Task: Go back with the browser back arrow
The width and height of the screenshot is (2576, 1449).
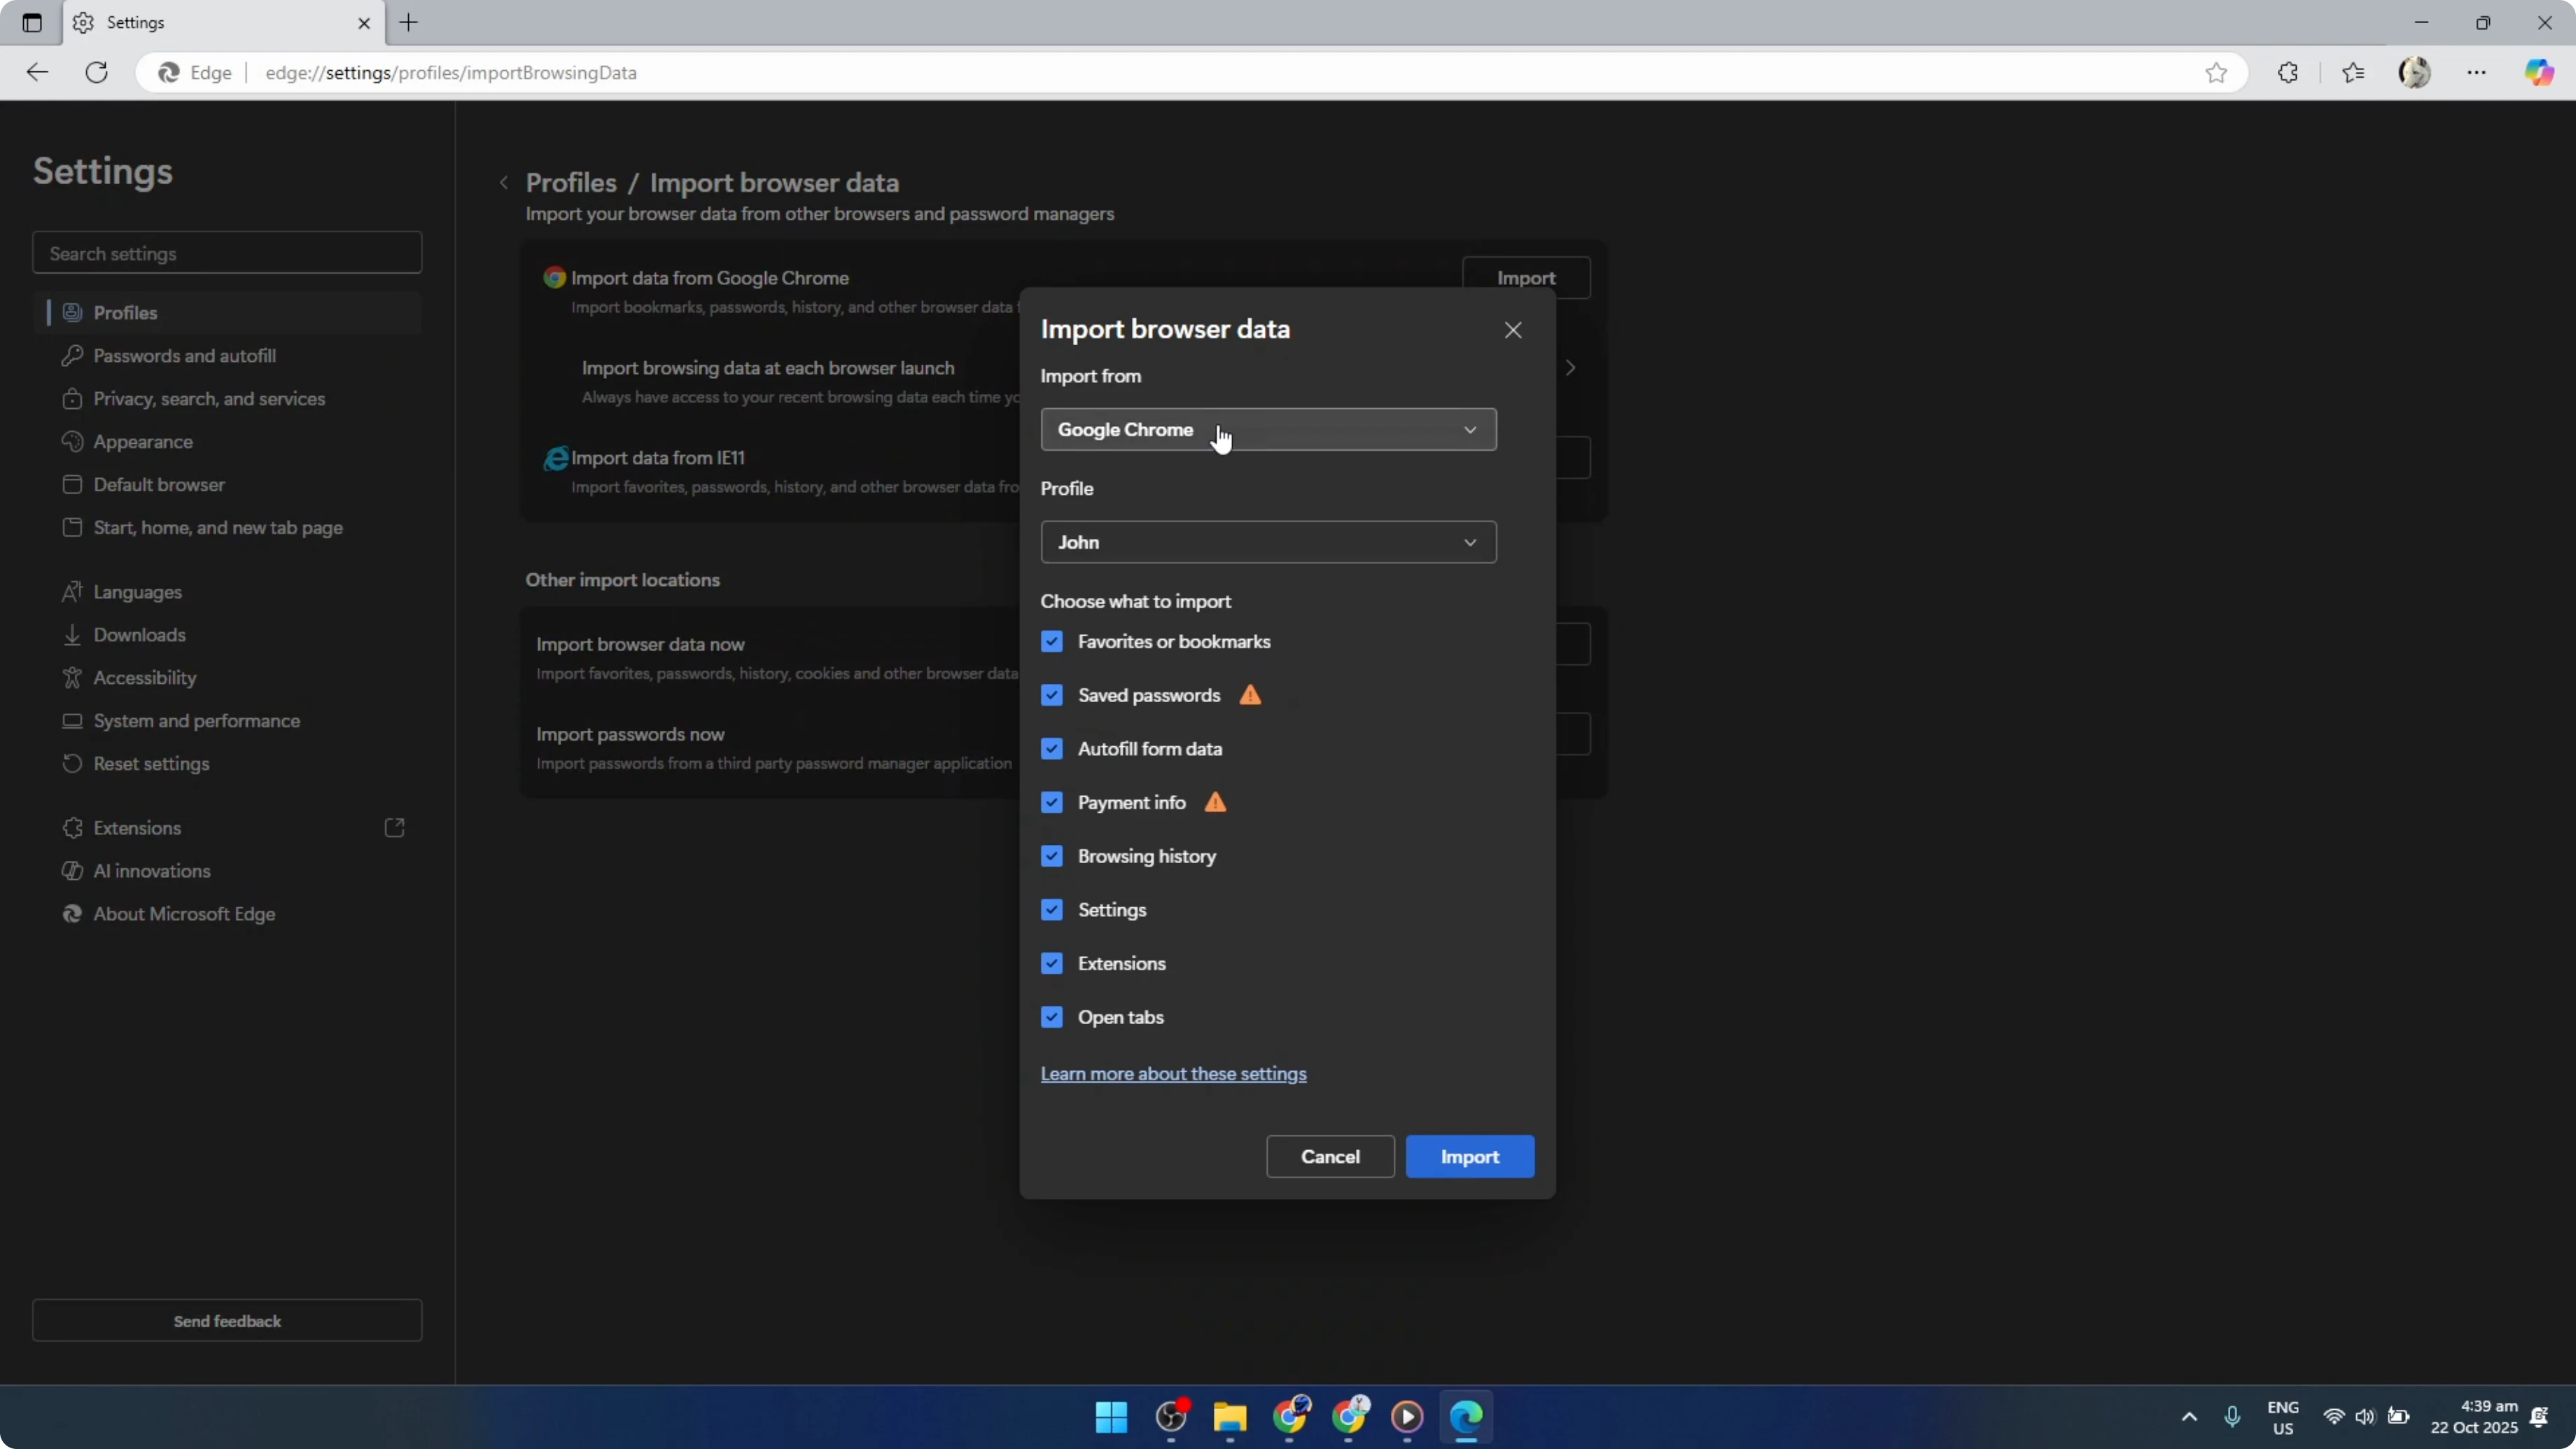Action: pyautogui.click(x=37, y=72)
